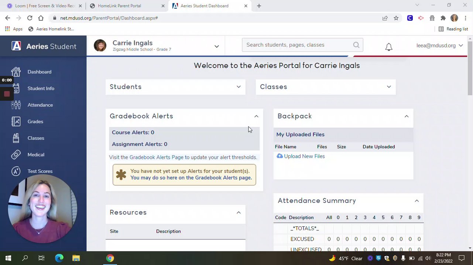Open the Apps bookmarks shortcut
Image resolution: width=473 pixels, height=265 pixels.
[x=14, y=29]
